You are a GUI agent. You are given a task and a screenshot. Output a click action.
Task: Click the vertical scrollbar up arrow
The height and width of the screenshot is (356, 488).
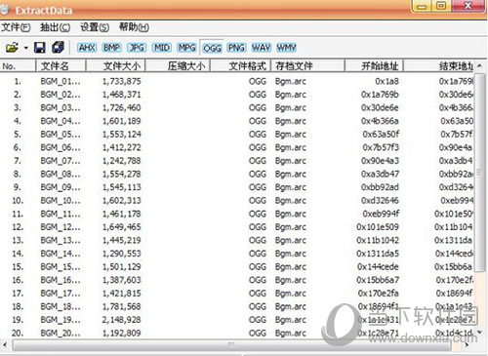pos(480,65)
